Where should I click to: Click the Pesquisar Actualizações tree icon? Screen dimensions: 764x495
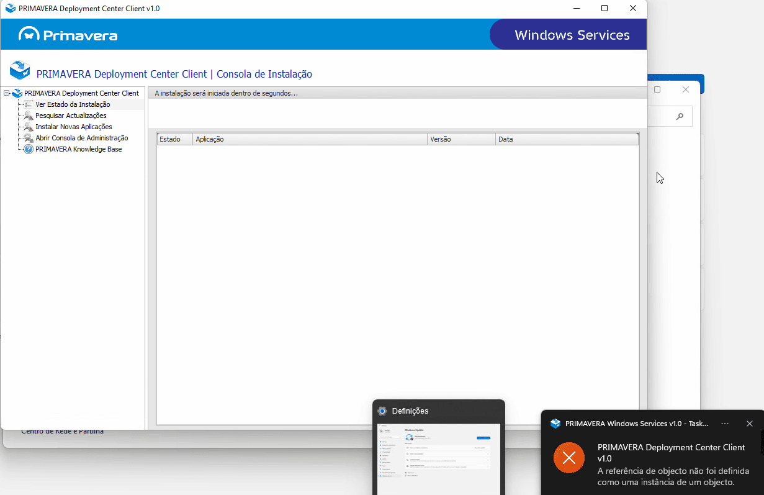(29, 116)
